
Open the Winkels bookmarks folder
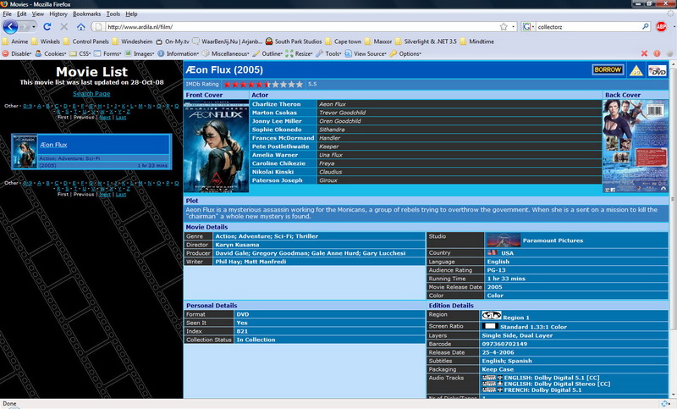pyautogui.click(x=46, y=41)
